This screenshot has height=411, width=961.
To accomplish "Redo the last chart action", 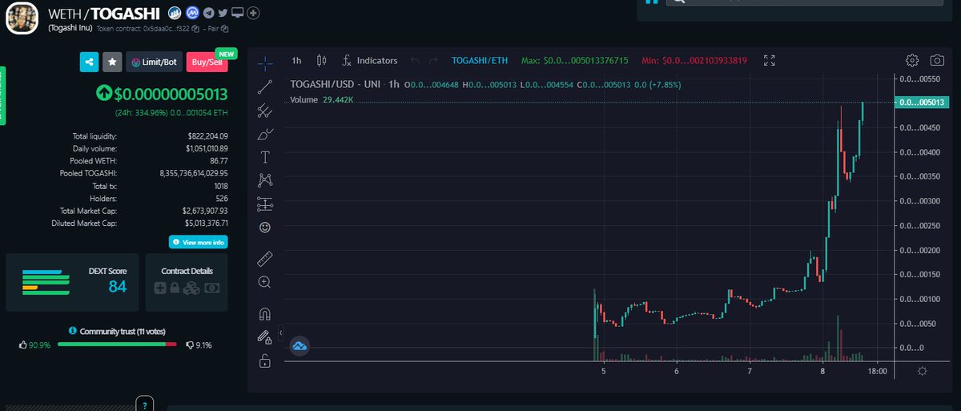I will 433,60.
